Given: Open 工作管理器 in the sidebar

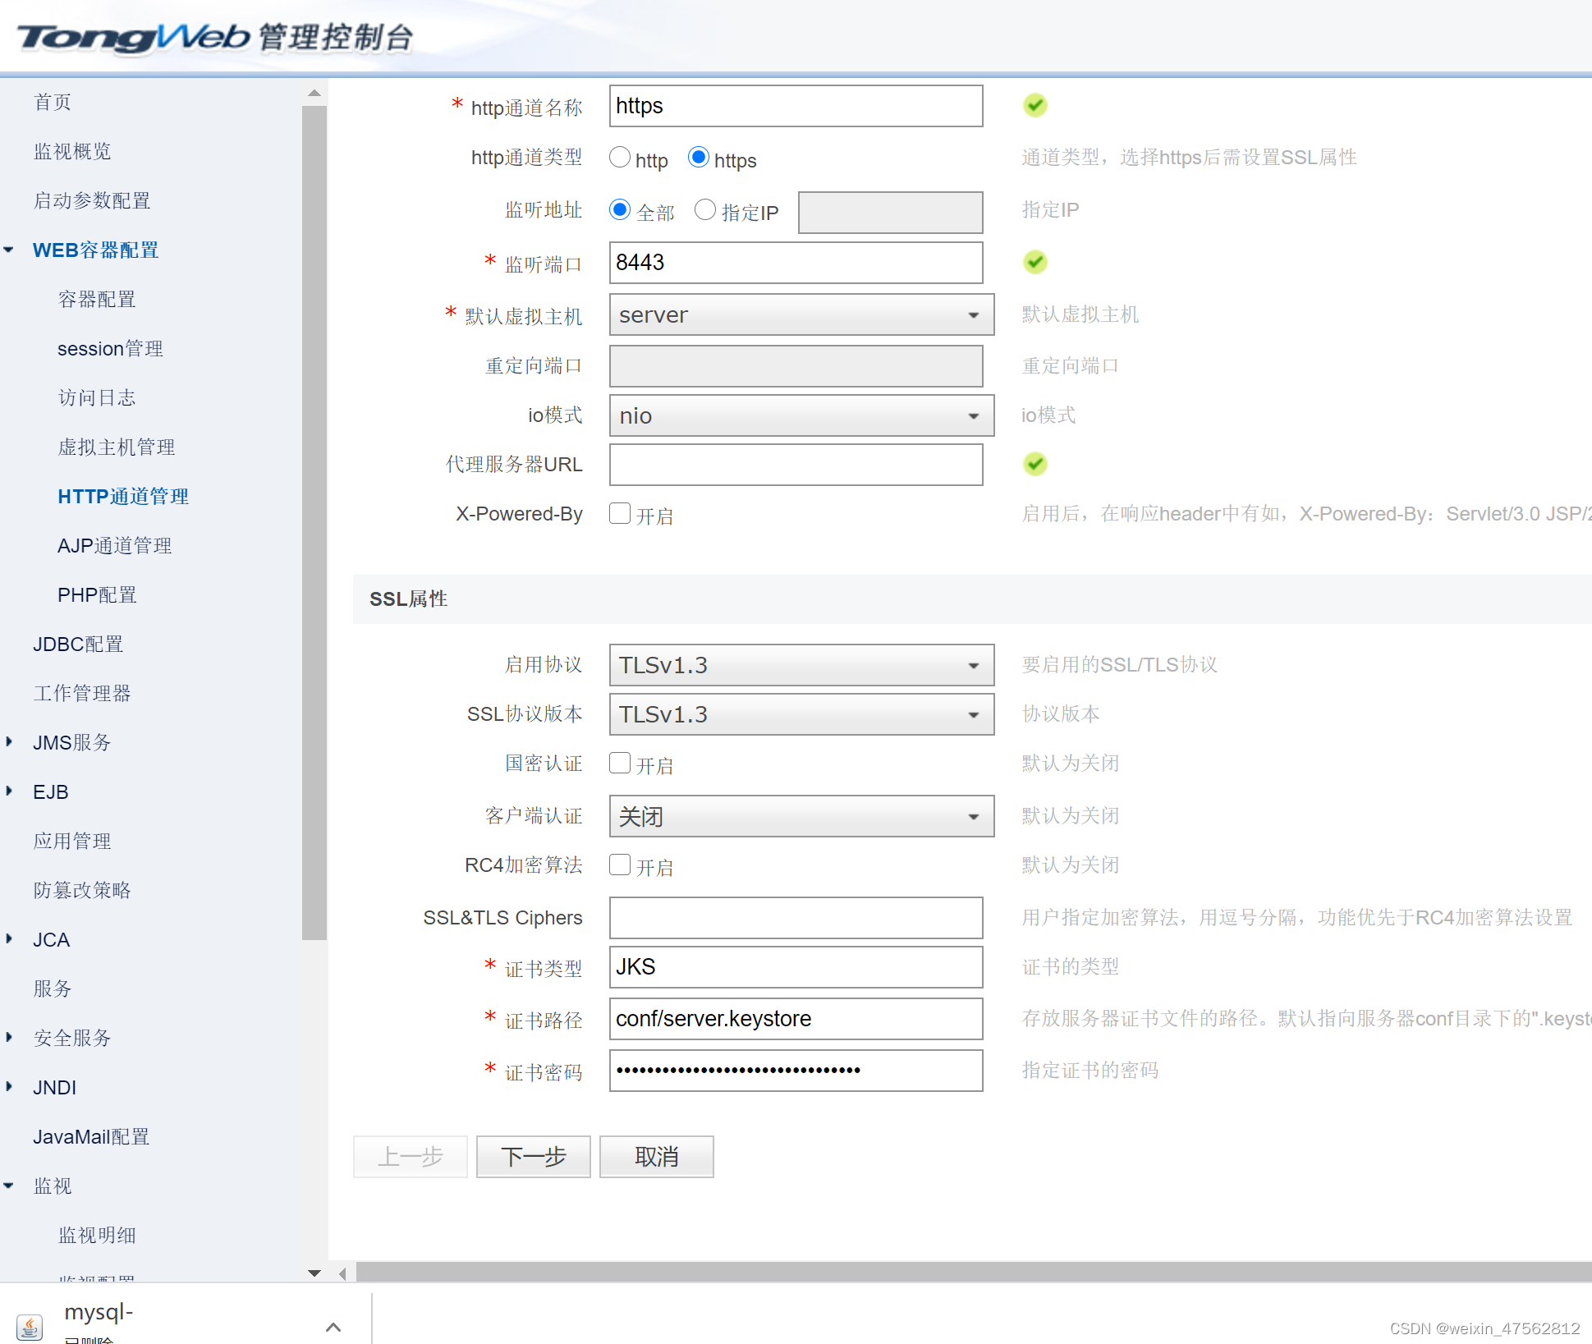Looking at the screenshot, I should click(x=82, y=693).
